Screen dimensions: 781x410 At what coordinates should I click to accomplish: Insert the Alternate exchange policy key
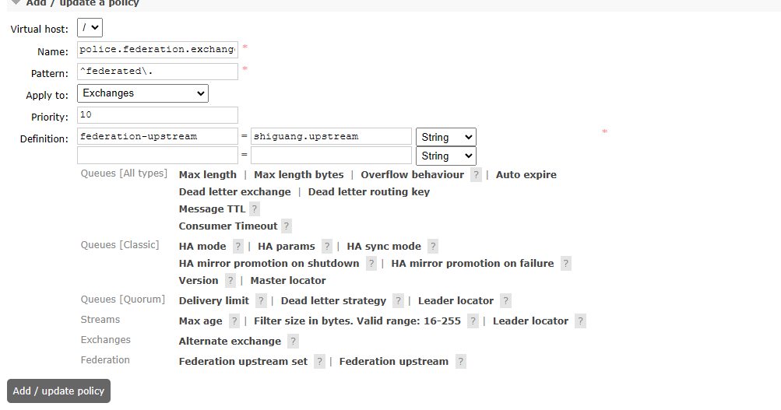[230, 342]
